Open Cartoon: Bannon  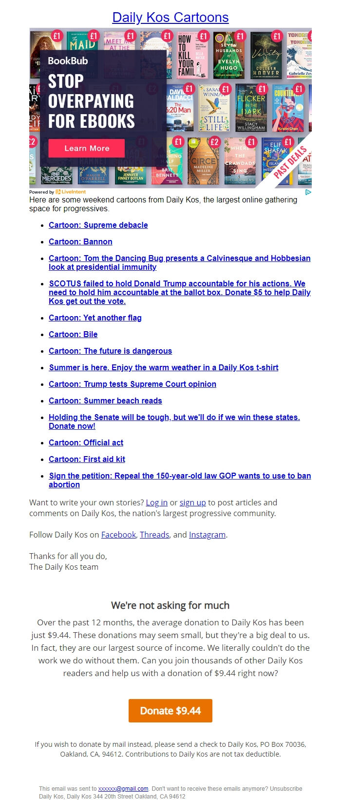pos(80,241)
